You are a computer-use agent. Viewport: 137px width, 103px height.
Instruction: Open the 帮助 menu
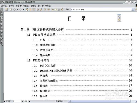point(48,6)
